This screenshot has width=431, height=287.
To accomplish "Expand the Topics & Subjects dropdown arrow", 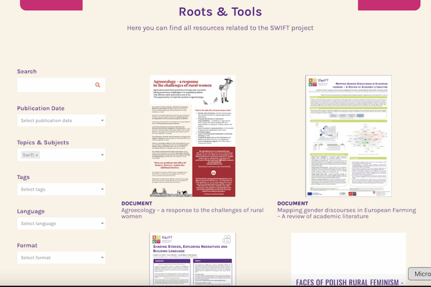I will 102,155.
